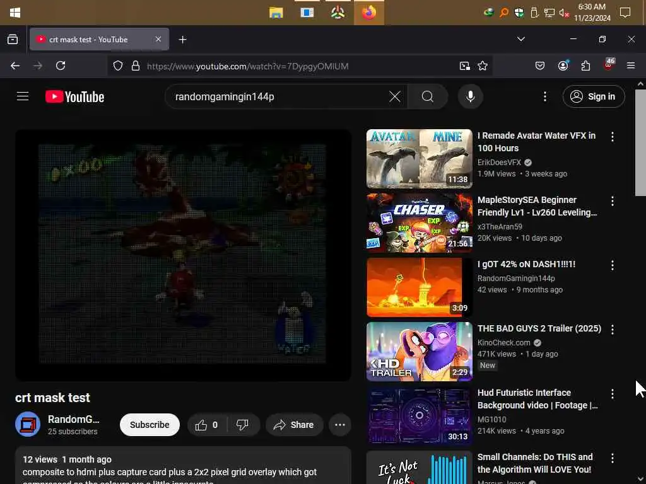Clear the search box with the X
This screenshot has width=646, height=484.
click(395, 96)
